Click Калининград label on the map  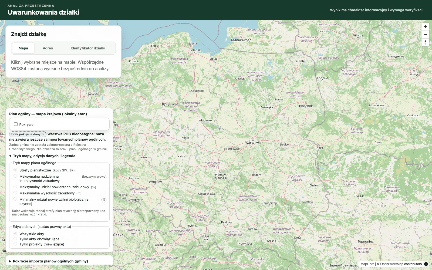click(241, 40)
